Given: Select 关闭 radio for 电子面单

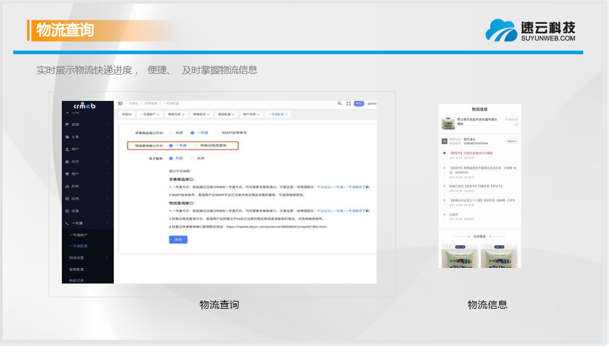Looking at the screenshot, I should pyautogui.click(x=193, y=159).
